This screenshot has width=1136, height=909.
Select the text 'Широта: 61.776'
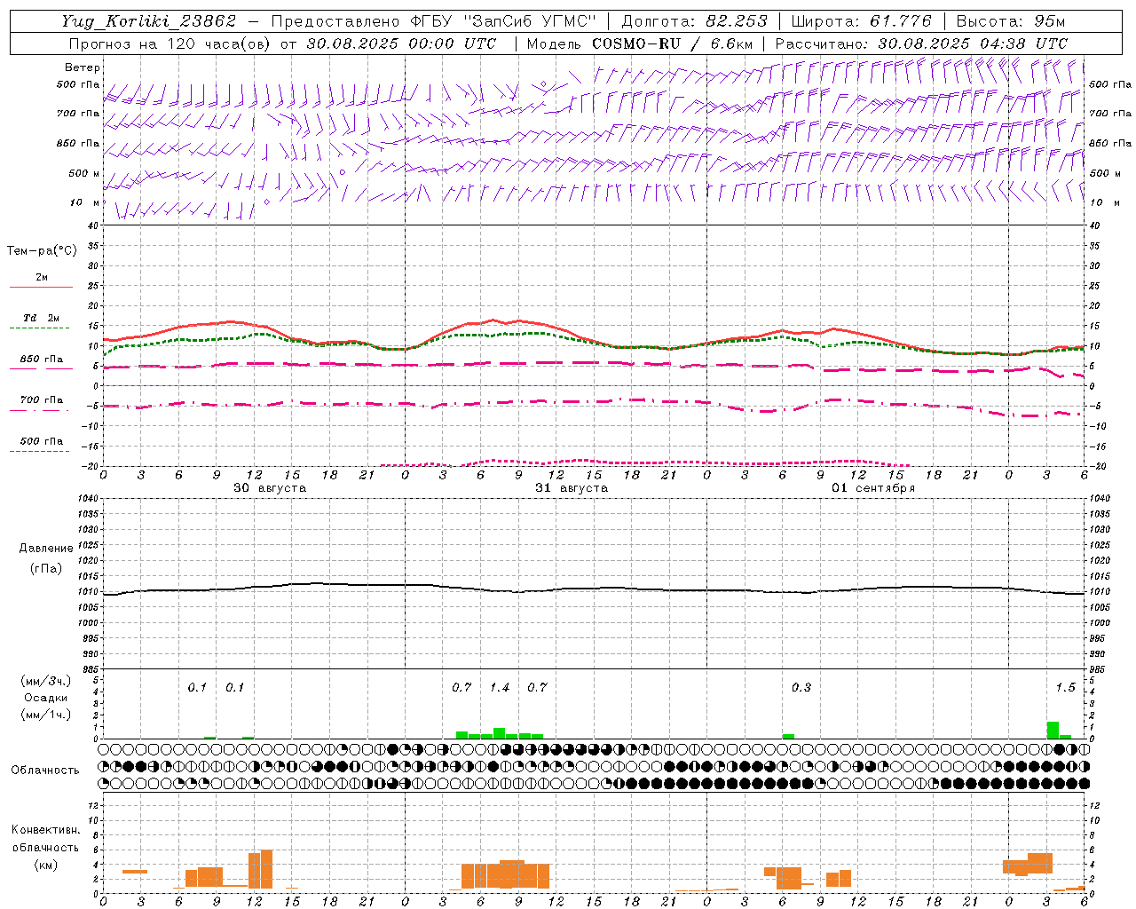861,21
